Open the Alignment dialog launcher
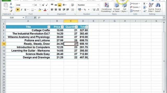 (75, 14)
